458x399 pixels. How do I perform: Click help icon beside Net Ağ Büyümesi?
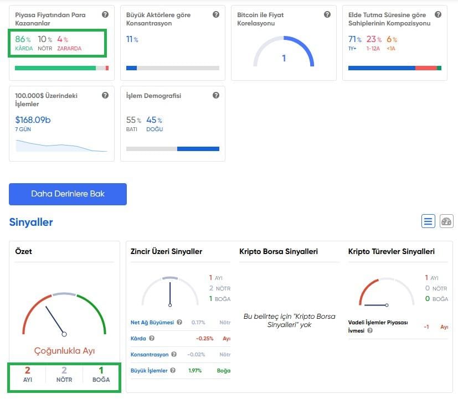point(179,322)
